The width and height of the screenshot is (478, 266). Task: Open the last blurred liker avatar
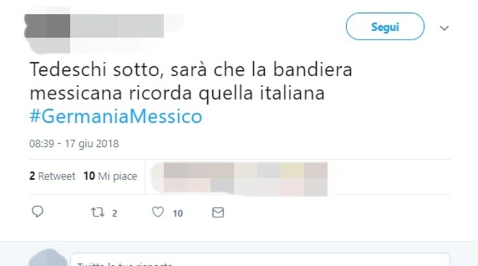[316, 180]
